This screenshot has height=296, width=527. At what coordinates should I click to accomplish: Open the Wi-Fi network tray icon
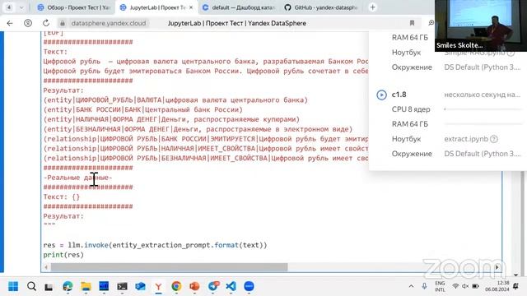point(455,286)
